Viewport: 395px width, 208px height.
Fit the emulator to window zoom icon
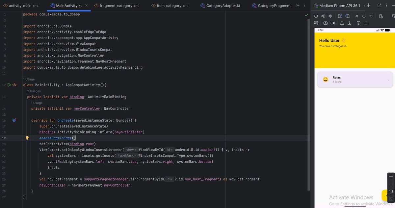391,199
